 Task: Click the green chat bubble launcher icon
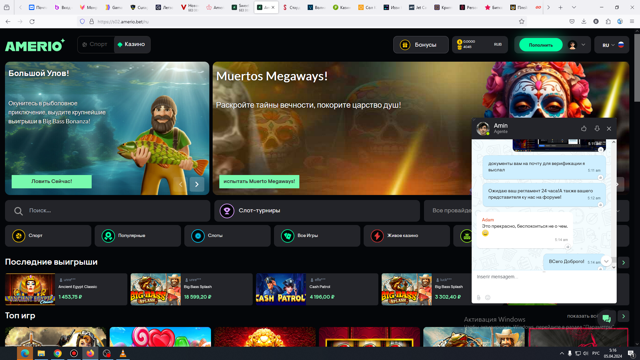606,319
